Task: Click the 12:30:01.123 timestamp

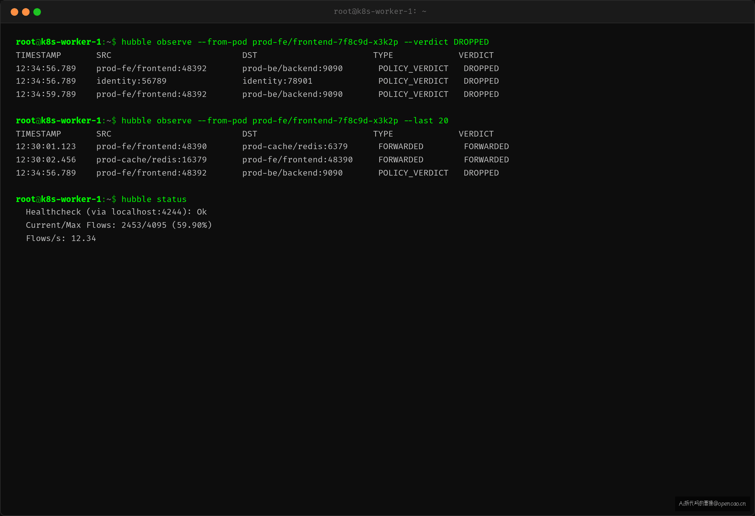Action: 46,147
